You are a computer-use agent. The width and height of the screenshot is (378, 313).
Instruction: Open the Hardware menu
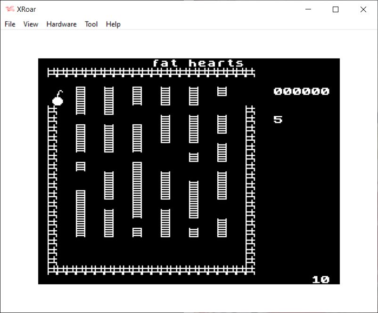click(61, 24)
